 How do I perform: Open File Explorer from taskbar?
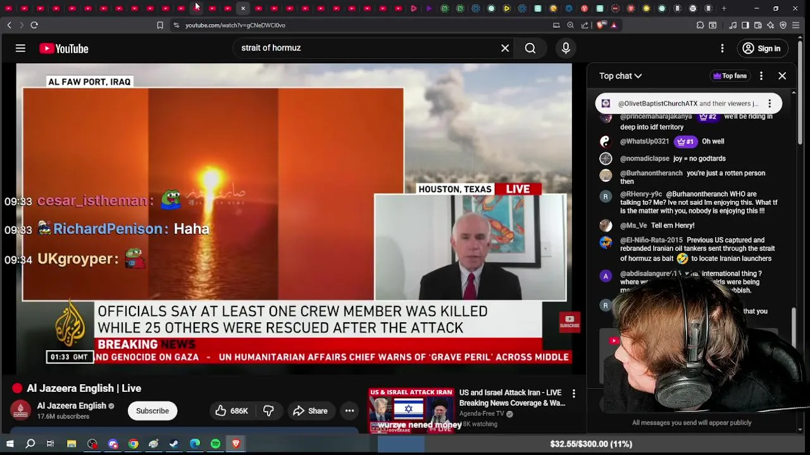pos(72,444)
